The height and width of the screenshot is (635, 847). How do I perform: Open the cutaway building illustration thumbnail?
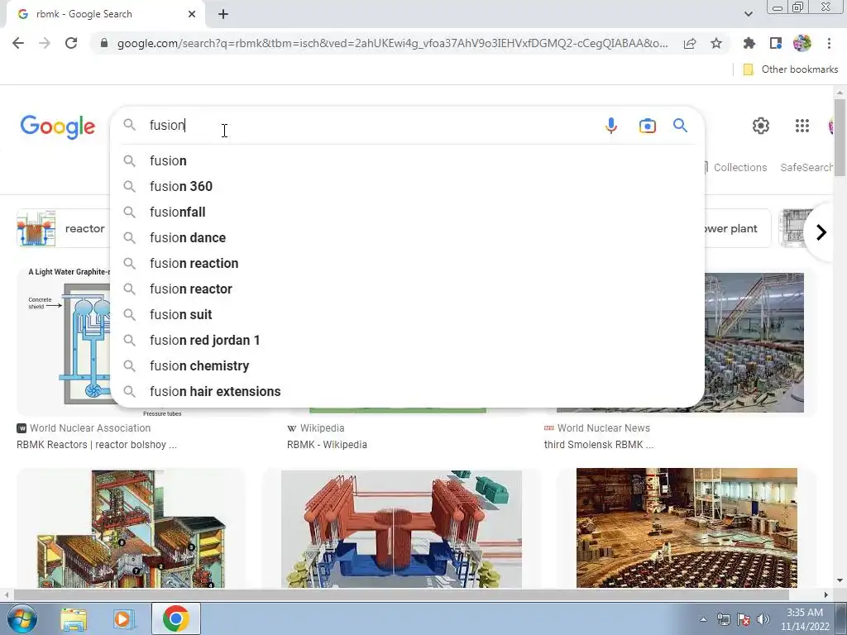(x=131, y=528)
